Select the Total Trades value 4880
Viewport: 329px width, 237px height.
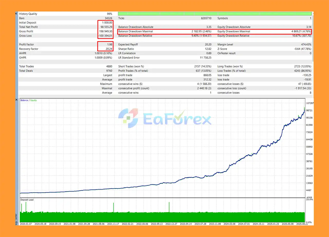coord(109,67)
